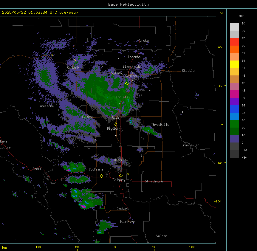
Task: Select the Sundre label on the map
Action: (87, 117)
